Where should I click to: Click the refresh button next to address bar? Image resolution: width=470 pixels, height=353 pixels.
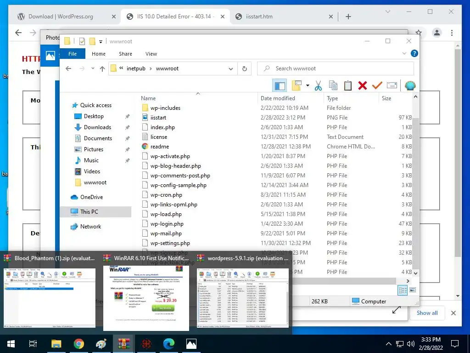pyautogui.click(x=245, y=69)
